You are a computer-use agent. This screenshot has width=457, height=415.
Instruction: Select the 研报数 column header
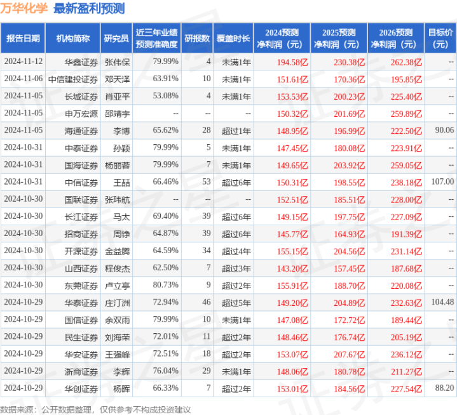[197, 38]
